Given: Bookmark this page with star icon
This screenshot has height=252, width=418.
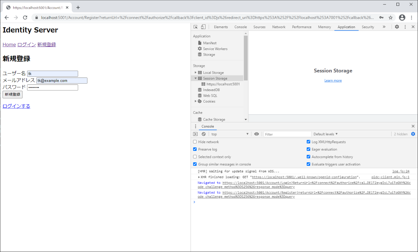Looking at the screenshot, I should point(391,17).
